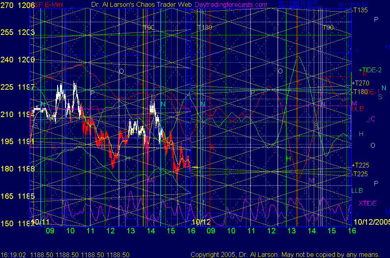Click the "10/12/2005" date label
Image resolution: width=390 pixels, height=258 pixels.
(x=372, y=222)
